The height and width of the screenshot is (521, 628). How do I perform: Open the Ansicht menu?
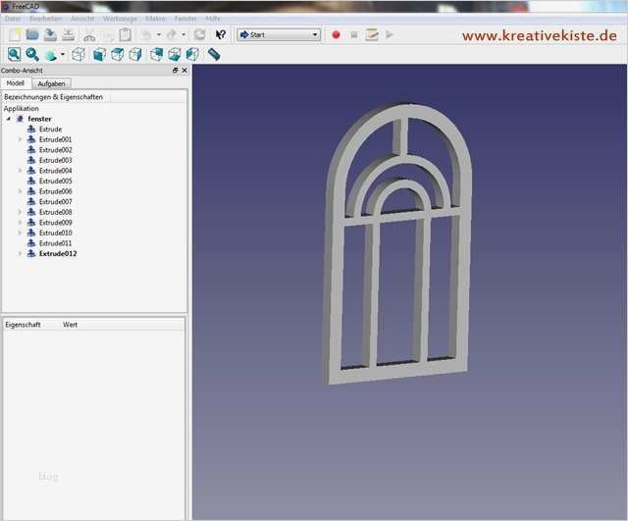(x=82, y=19)
